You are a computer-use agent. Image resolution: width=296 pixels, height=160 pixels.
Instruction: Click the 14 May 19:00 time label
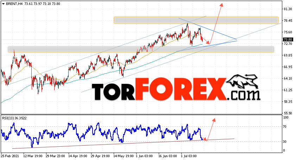(x=123, y=156)
